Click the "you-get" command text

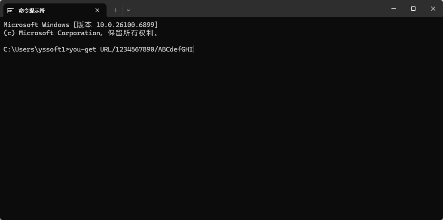click(82, 49)
